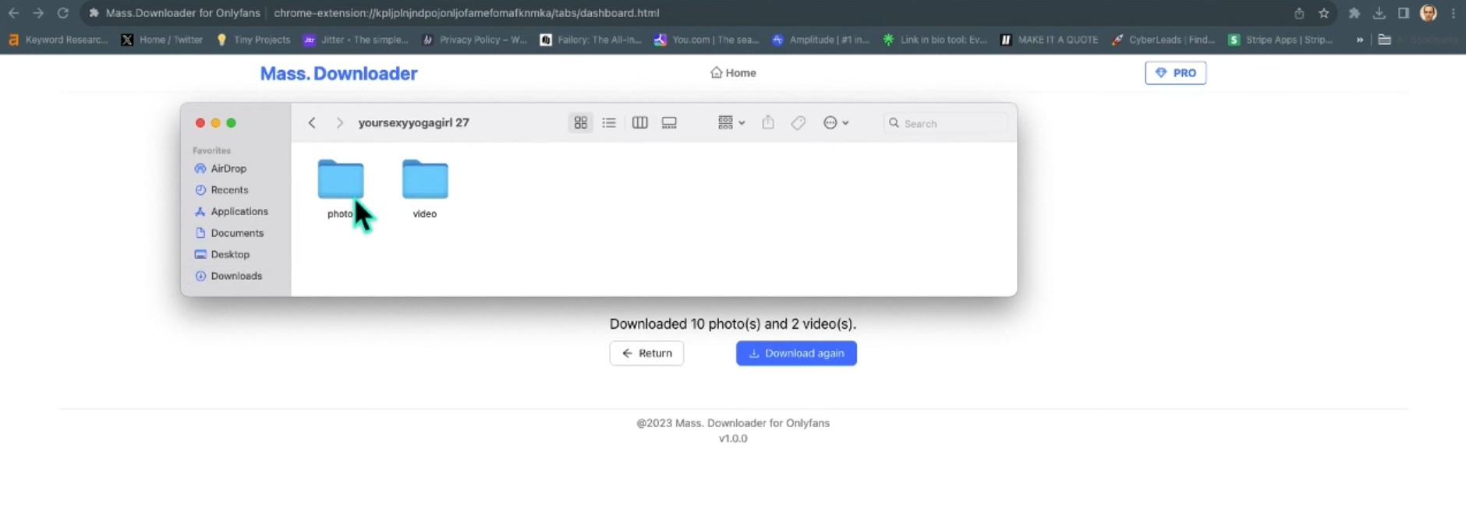Click the Return button
The height and width of the screenshot is (516, 1466).
pyautogui.click(x=646, y=353)
